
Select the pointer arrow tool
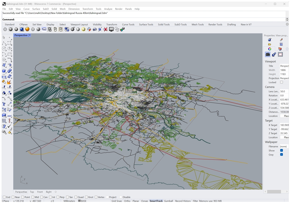tap(4, 37)
